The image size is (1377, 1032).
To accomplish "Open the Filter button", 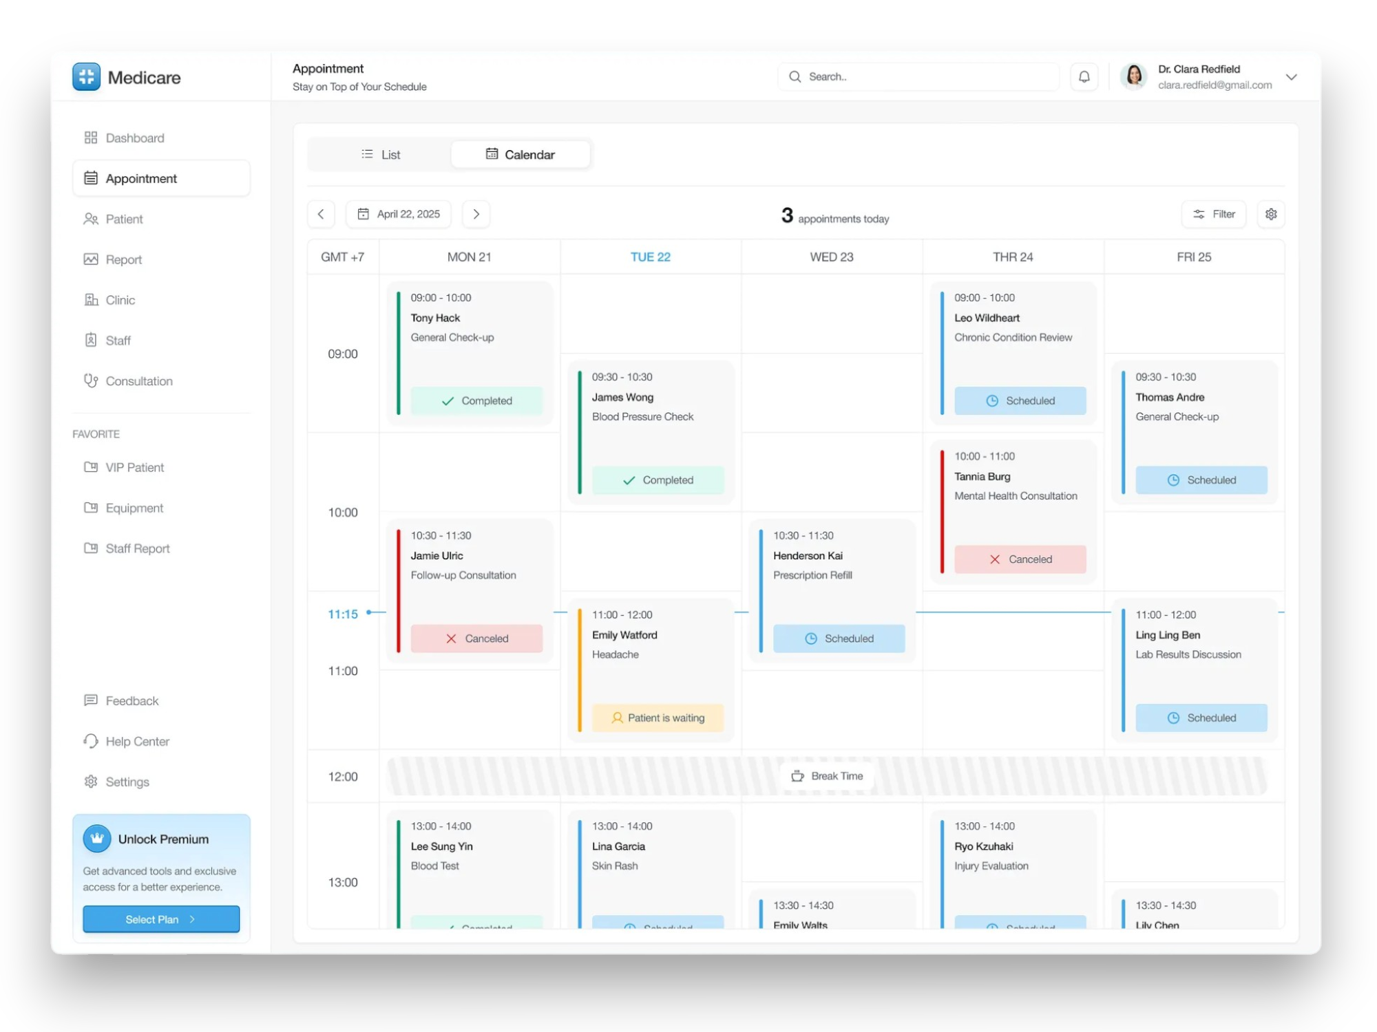I will [x=1214, y=214].
